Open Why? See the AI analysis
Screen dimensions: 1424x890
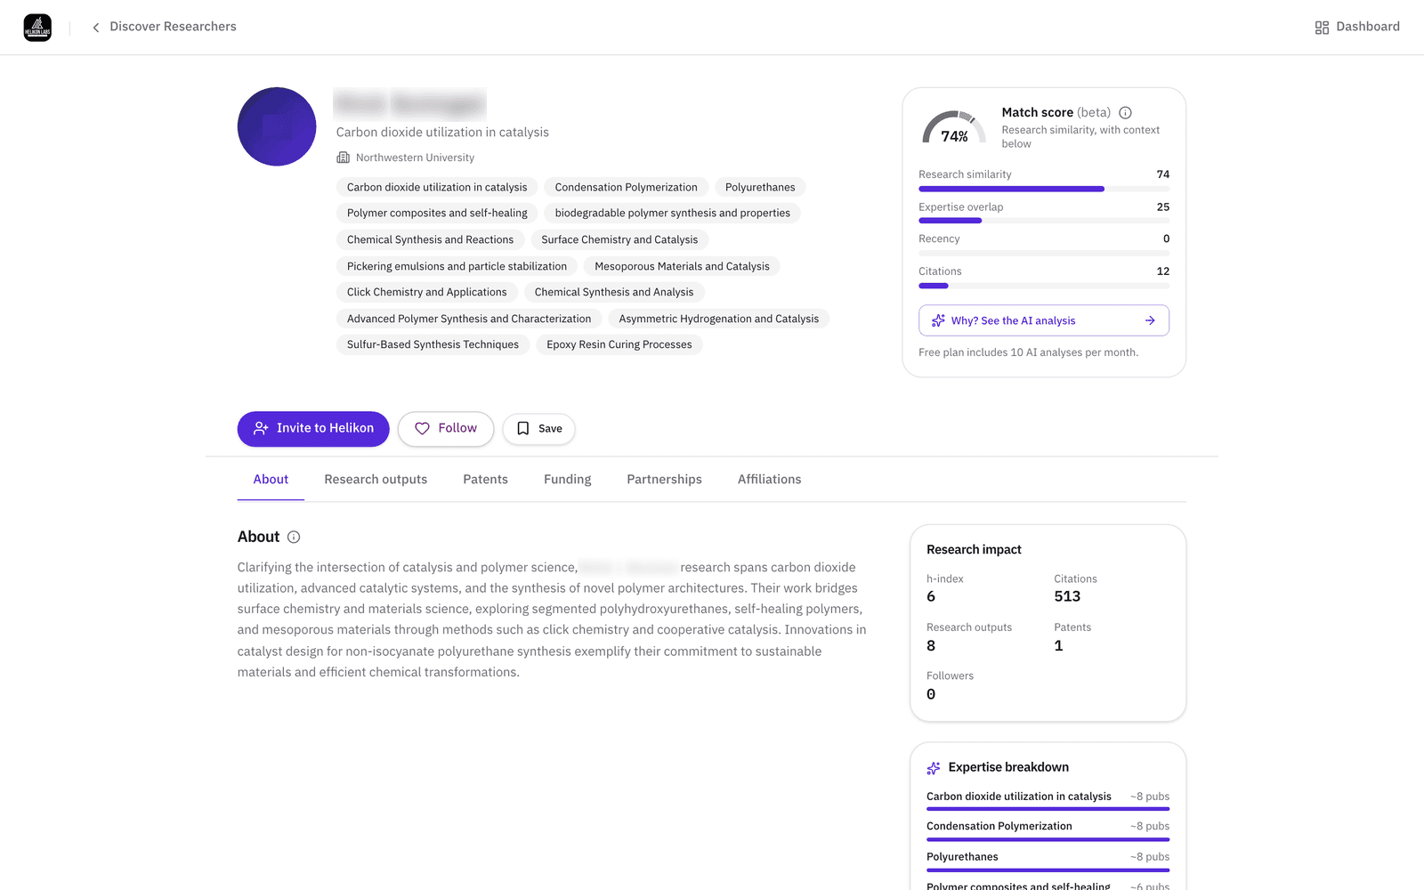tap(1044, 320)
